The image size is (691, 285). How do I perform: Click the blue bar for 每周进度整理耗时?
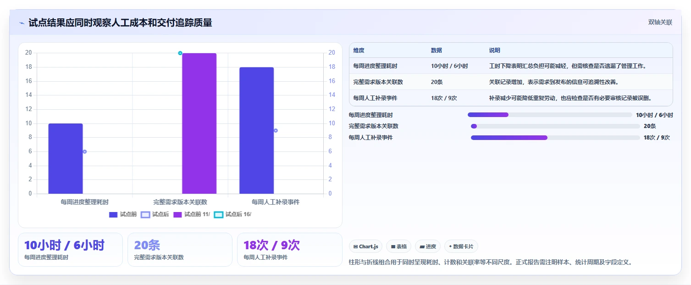click(x=66, y=158)
